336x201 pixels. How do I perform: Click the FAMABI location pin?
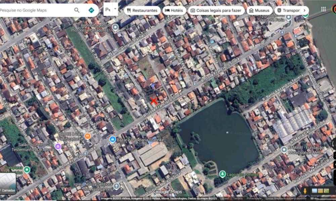click(284, 149)
